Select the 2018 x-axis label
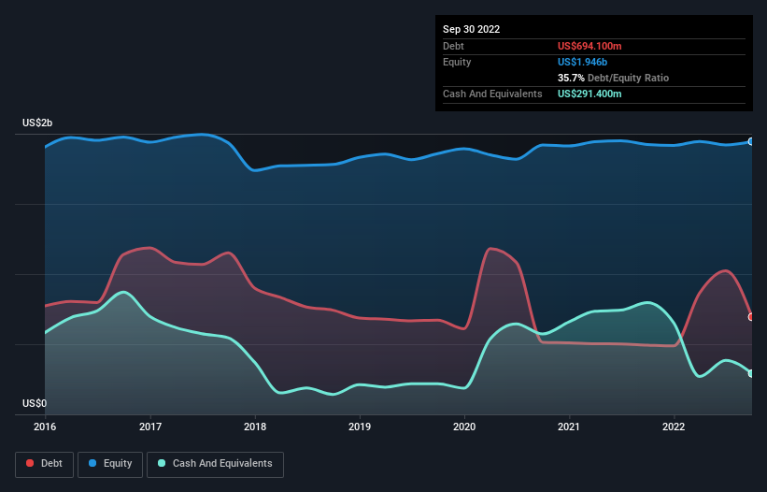Viewport: 767px width, 492px height. [x=255, y=427]
